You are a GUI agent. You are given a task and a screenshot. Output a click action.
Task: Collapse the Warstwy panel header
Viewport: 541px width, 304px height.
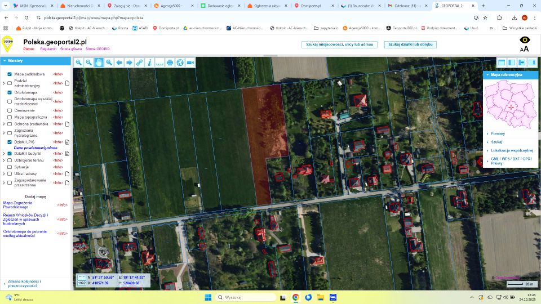5,60
